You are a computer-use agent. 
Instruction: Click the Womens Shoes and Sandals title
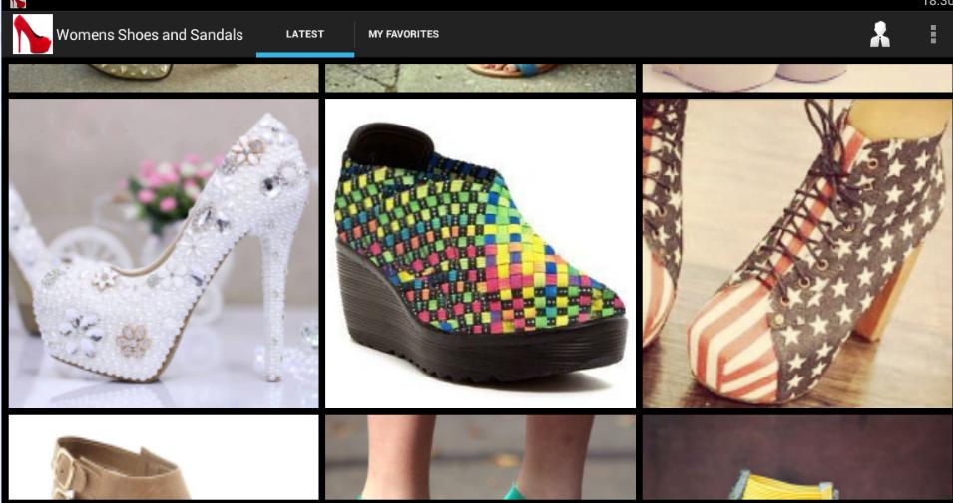[x=150, y=35]
